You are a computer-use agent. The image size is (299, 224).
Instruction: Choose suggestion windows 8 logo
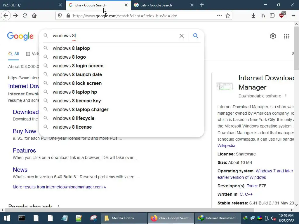pos(121,57)
